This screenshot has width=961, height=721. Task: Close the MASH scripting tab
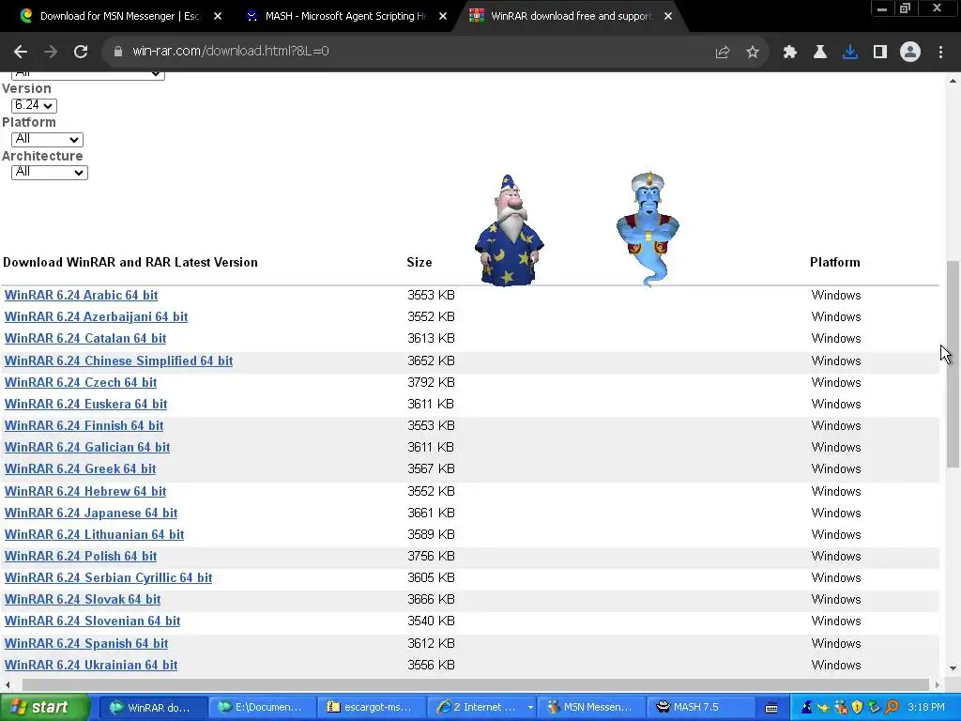point(443,16)
